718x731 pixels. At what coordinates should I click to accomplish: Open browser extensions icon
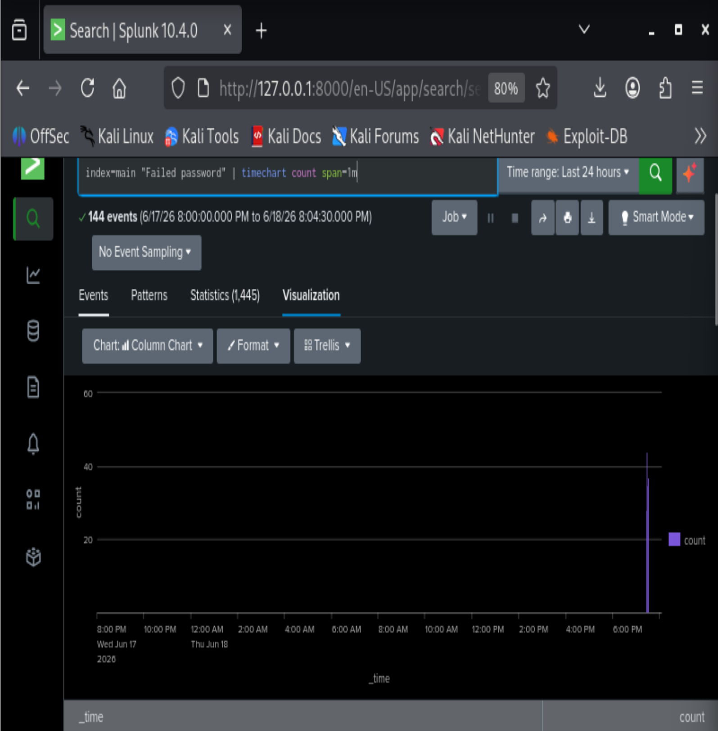point(665,88)
